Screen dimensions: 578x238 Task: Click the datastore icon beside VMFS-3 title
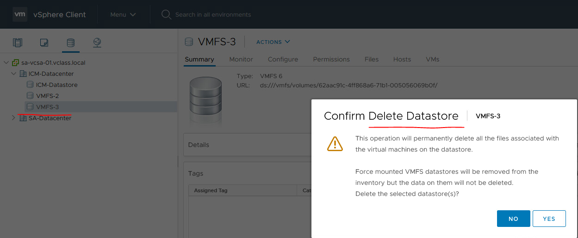click(188, 42)
